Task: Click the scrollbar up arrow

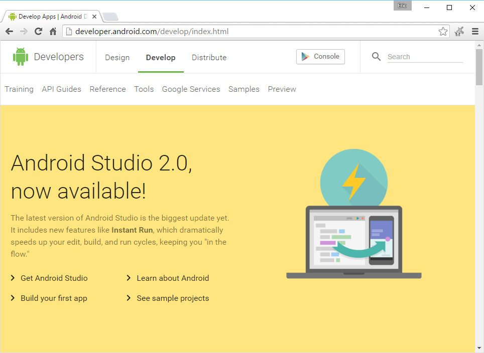Action: click(x=479, y=45)
